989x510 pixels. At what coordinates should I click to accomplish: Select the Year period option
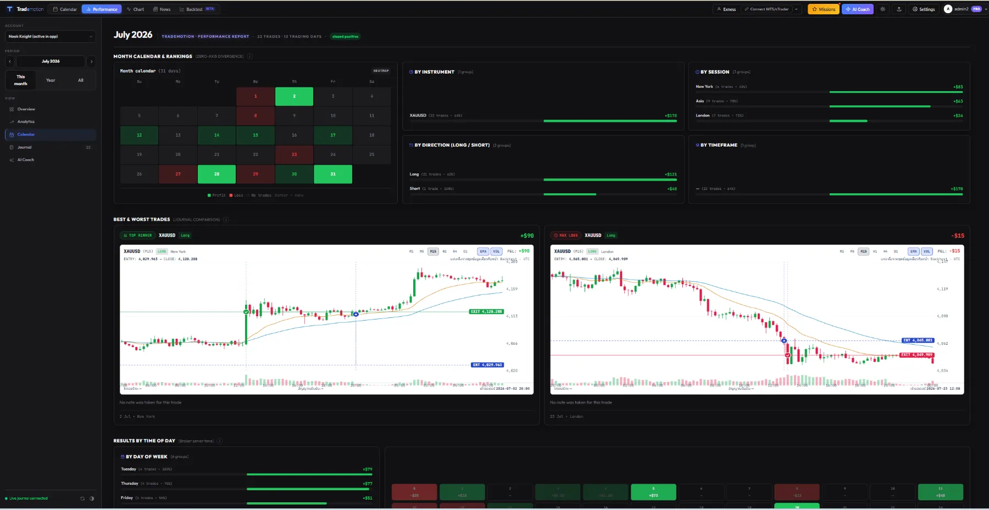tap(51, 80)
